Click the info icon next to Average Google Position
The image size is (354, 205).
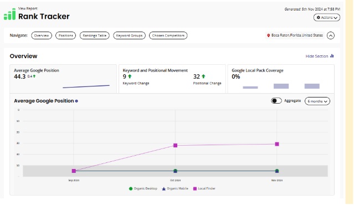coord(76,101)
